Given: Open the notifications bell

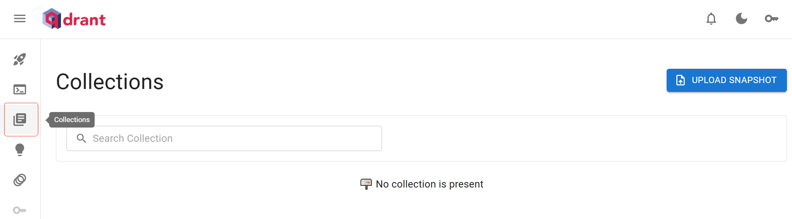Looking at the screenshot, I should (711, 18).
